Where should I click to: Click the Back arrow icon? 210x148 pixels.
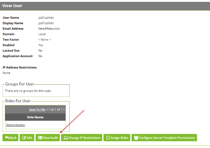click(x=7, y=138)
